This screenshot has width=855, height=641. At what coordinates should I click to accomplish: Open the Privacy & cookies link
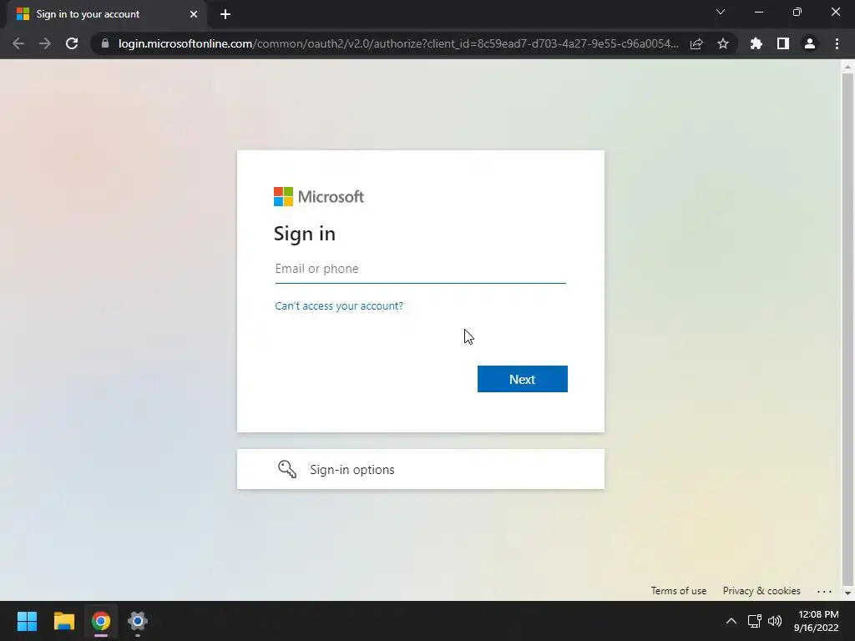761,591
